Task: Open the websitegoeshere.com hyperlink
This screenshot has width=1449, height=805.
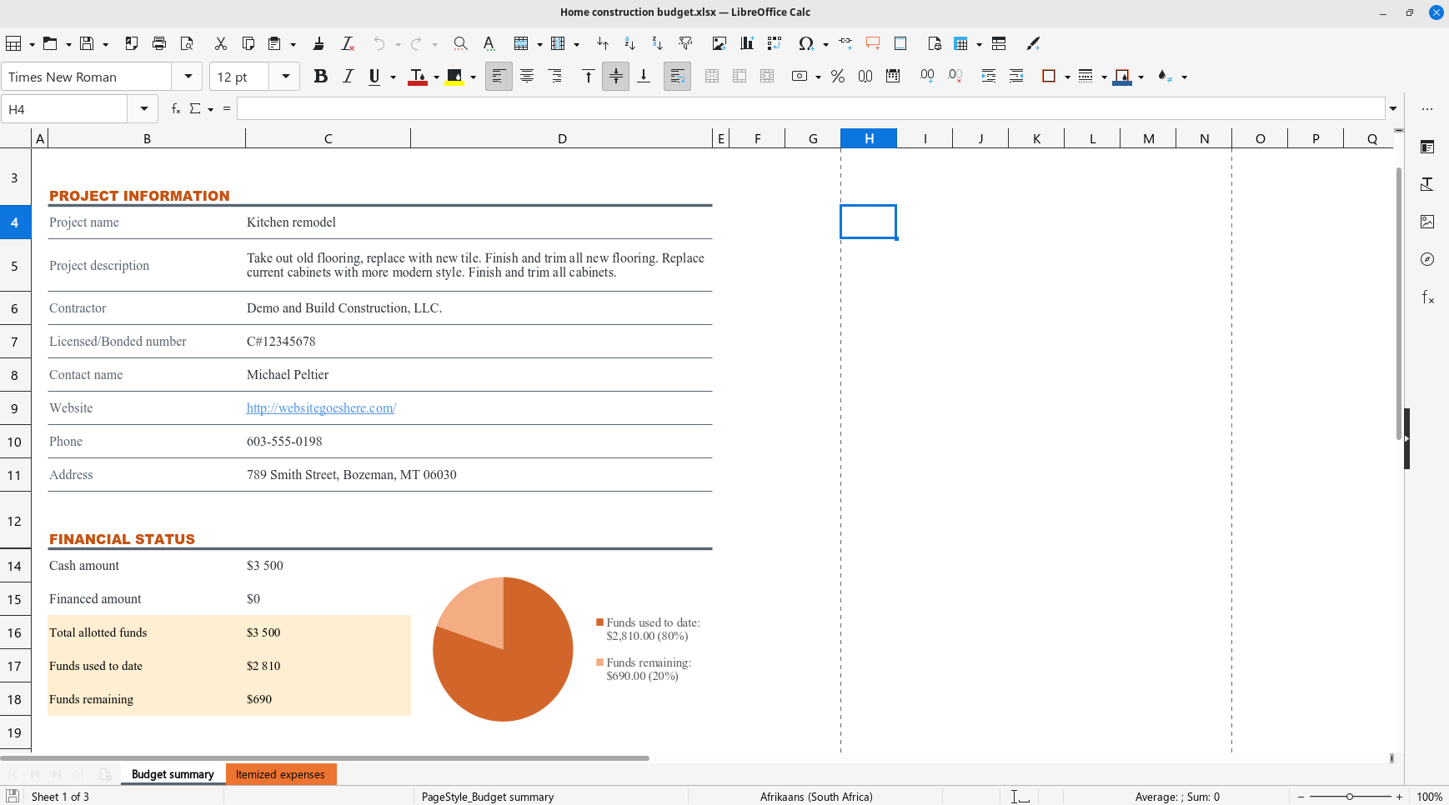Action: [x=321, y=408]
